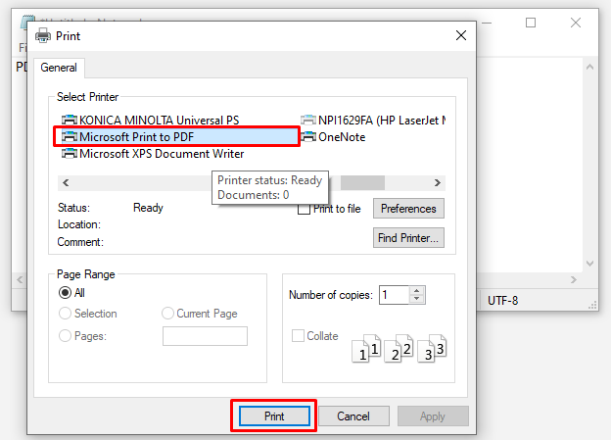The height and width of the screenshot is (440, 611).
Task: Click Notepad's horizontal scrollbar right arrow
Action: pos(574,279)
